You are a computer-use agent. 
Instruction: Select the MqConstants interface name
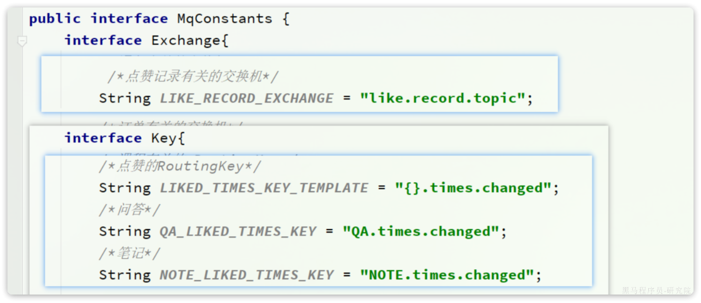pos(225,19)
